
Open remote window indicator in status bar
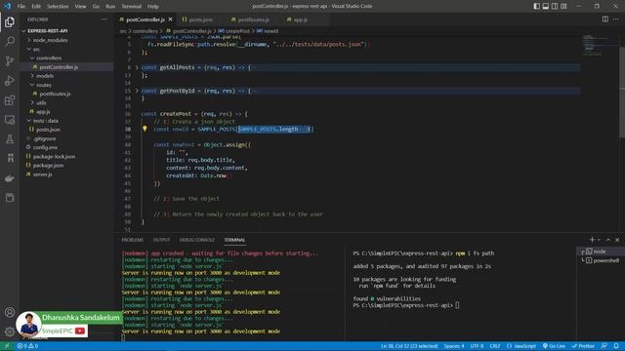click(x=7, y=346)
